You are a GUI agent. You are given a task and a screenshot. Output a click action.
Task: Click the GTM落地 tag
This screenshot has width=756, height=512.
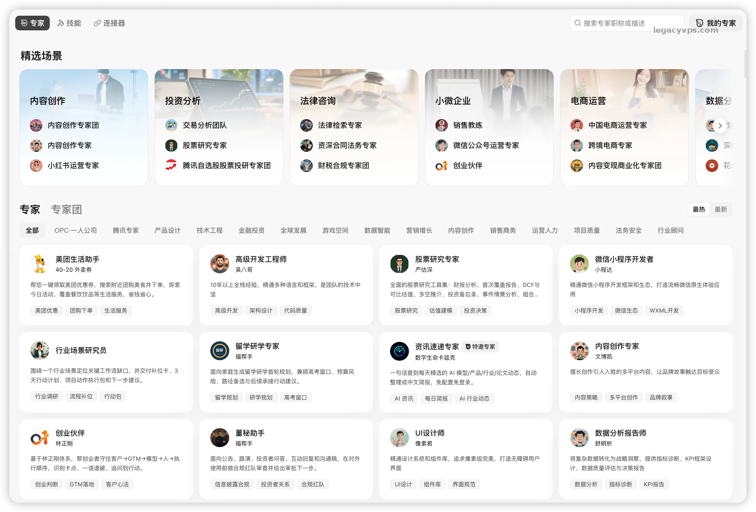(82, 484)
